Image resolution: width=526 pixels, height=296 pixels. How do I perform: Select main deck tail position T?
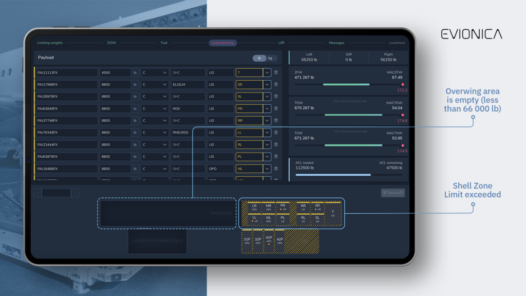click(332, 213)
